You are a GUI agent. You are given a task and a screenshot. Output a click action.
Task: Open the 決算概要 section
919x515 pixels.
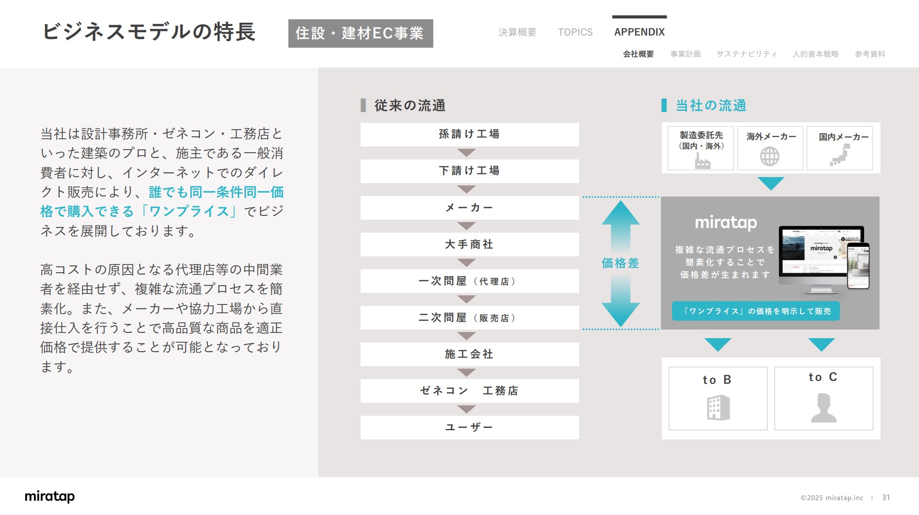click(518, 32)
